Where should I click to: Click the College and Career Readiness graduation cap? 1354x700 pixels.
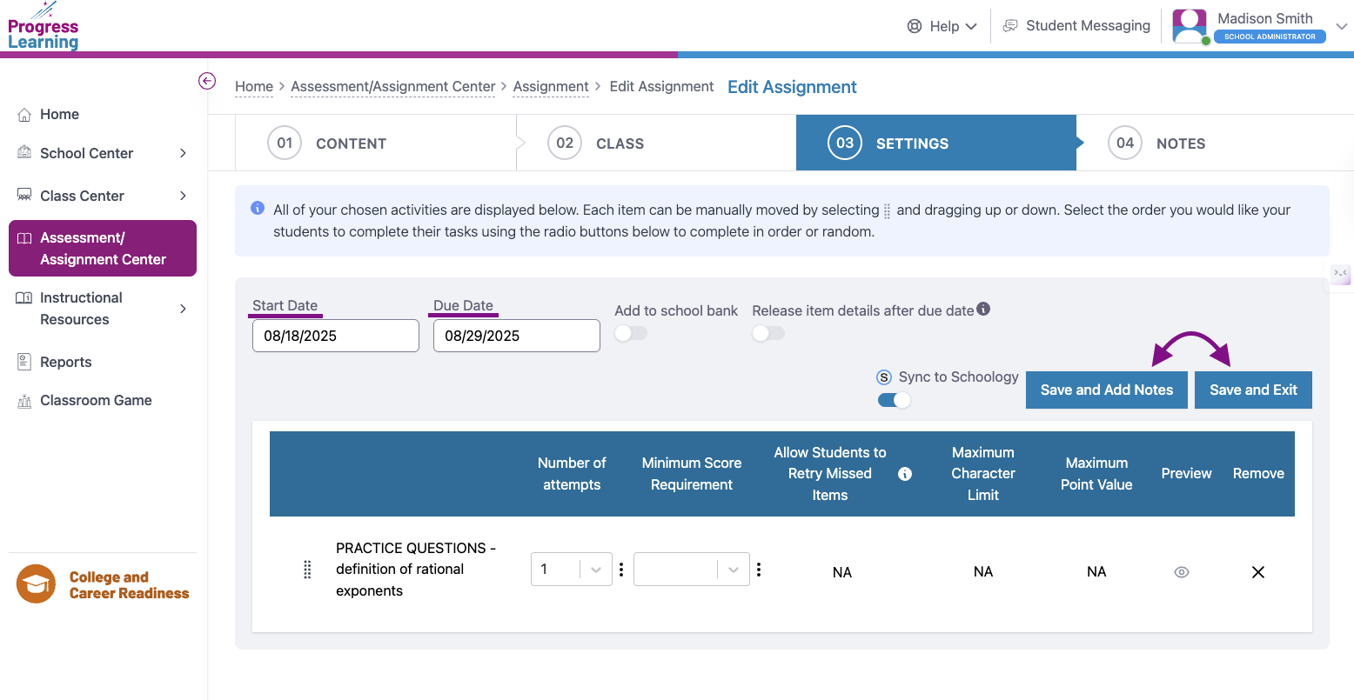click(x=36, y=584)
